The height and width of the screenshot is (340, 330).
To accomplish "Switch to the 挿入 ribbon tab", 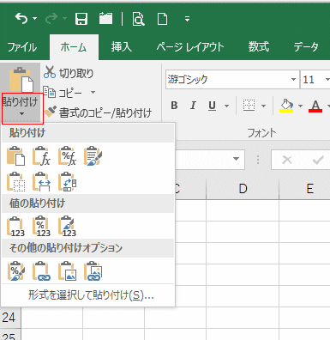I will (x=122, y=47).
